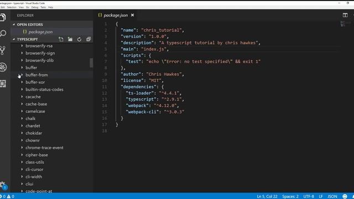
Task: Click the explorer sidebar scrollbar thumb
Action: pyautogui.click(x=91, y=62)
